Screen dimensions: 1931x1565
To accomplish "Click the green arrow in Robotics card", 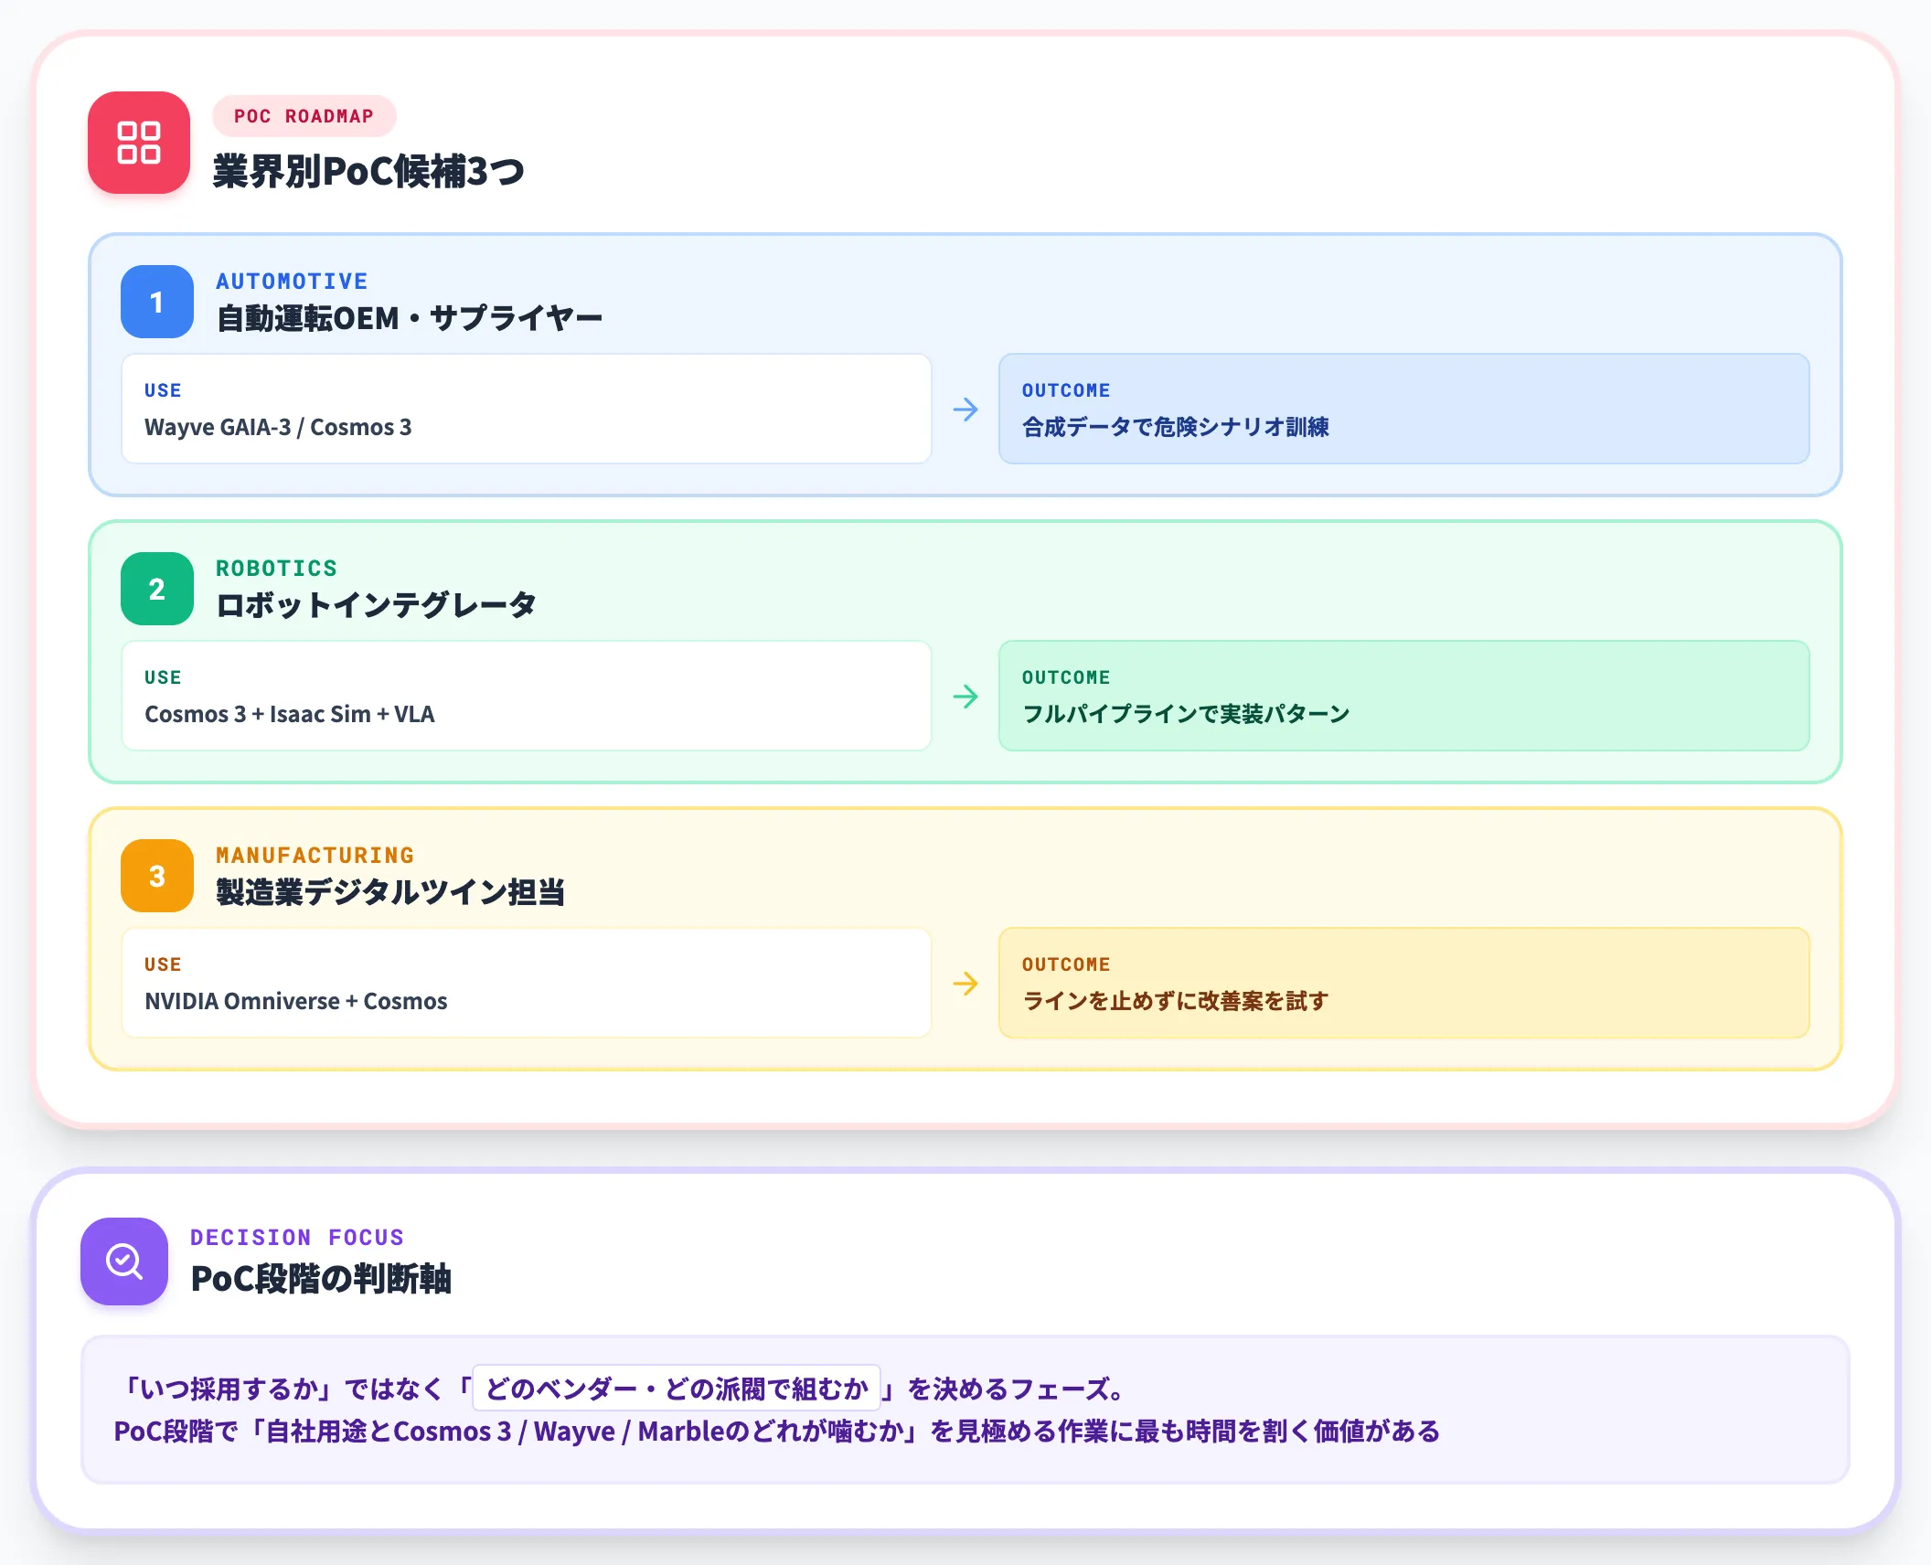I will (965, 696).
